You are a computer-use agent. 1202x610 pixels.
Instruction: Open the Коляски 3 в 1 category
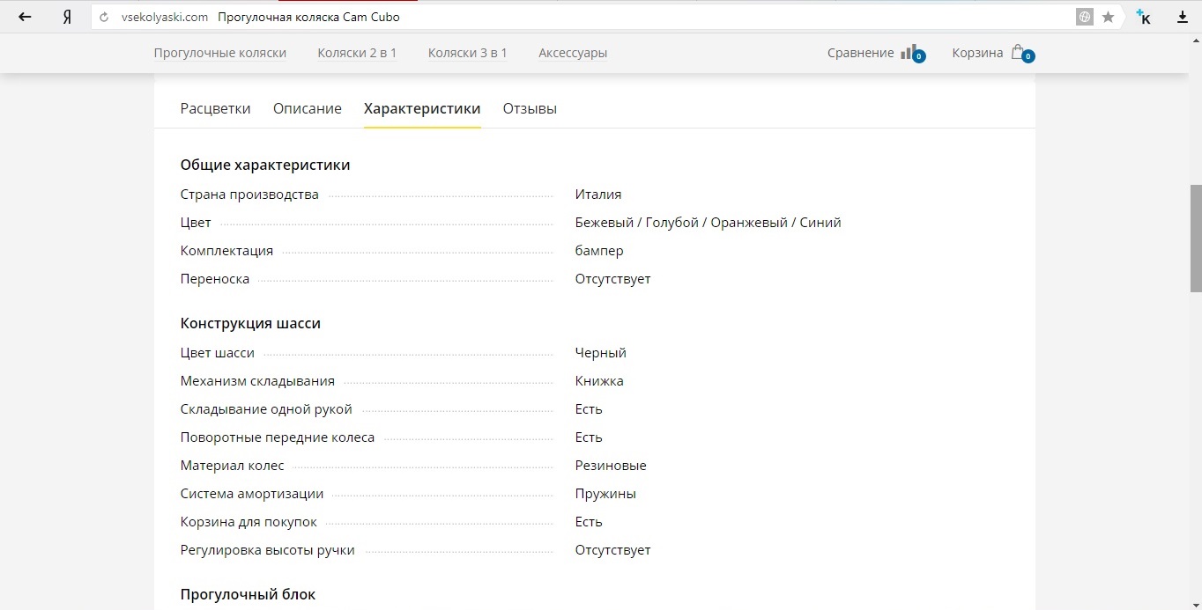[468, 53]
